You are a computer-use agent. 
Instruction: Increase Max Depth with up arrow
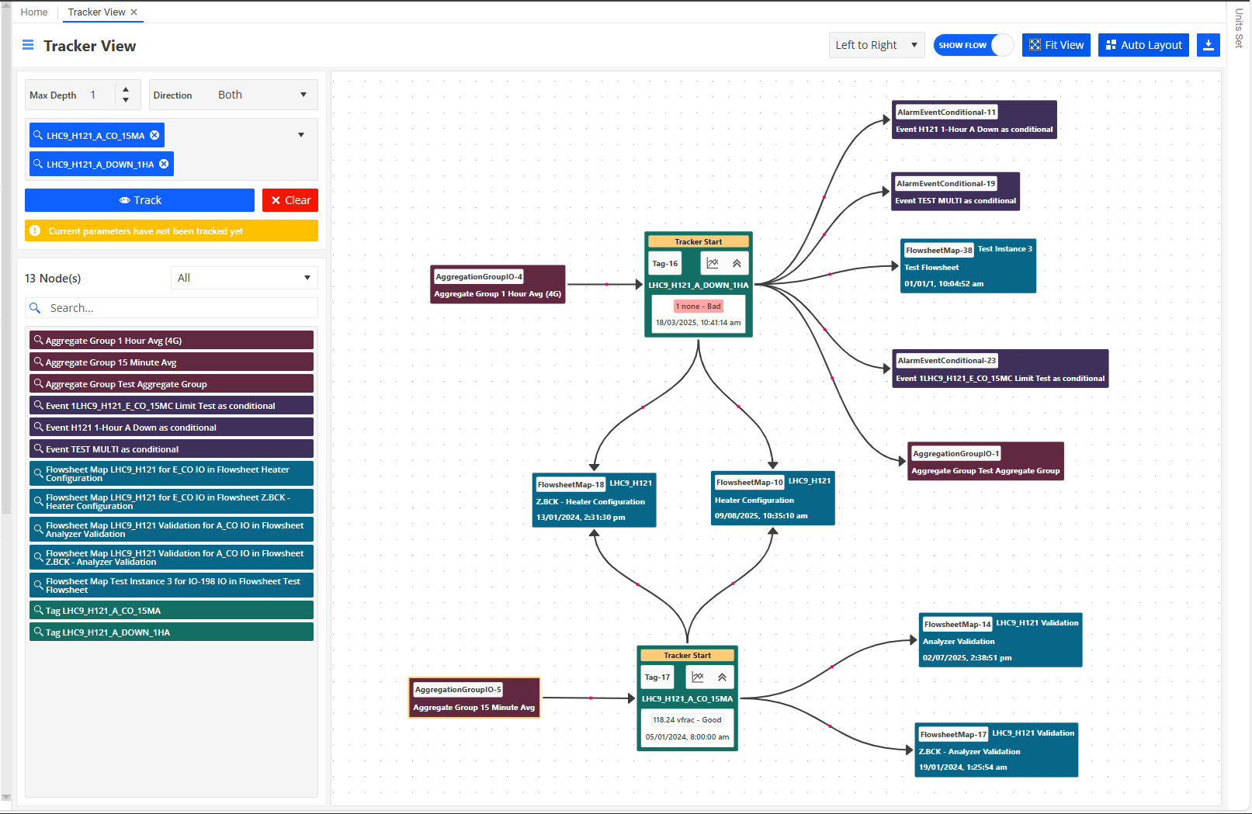(x=126, y=89)
